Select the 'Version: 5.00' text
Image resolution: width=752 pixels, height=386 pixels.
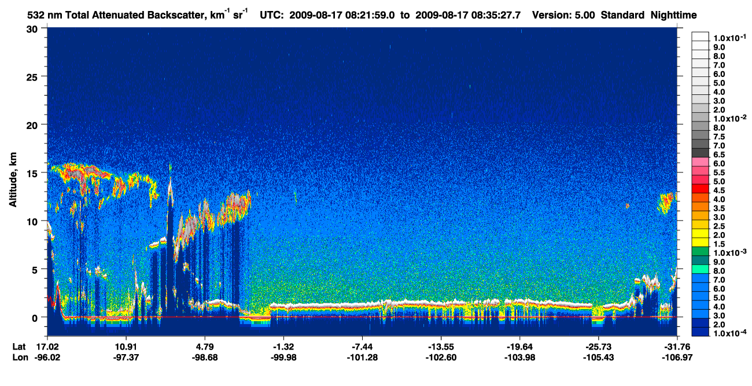click(564, 16)
